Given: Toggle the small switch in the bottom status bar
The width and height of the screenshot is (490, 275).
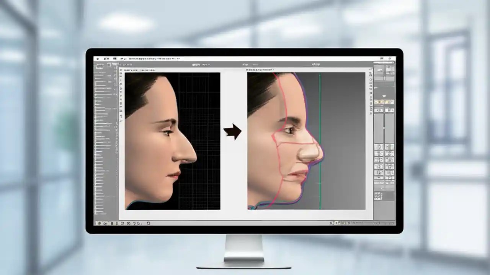Looking at the screenshot, I should (99, 223).
